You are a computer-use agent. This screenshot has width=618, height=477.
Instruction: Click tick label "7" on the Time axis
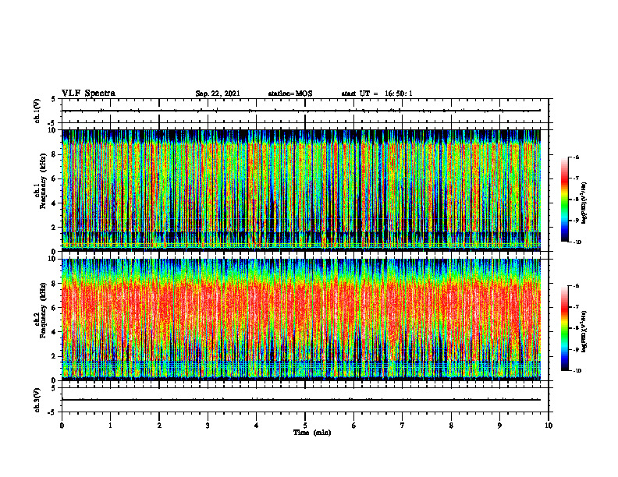403,426
